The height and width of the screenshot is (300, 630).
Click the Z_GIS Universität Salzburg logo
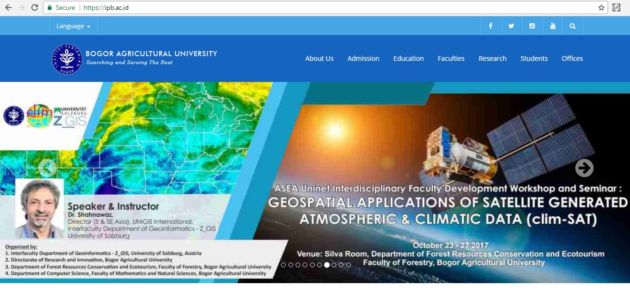tap(70, 117)
